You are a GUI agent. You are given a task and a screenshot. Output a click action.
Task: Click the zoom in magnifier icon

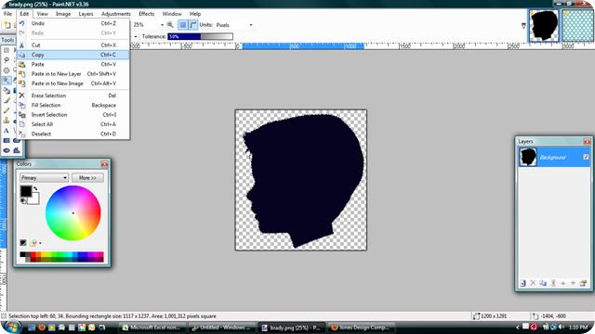(170, 25)
